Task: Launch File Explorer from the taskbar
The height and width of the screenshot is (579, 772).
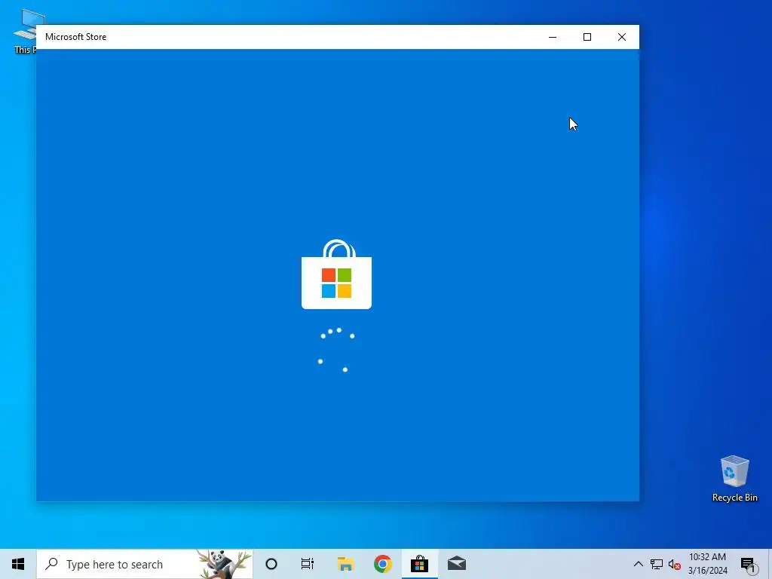Action: [345, 564]
